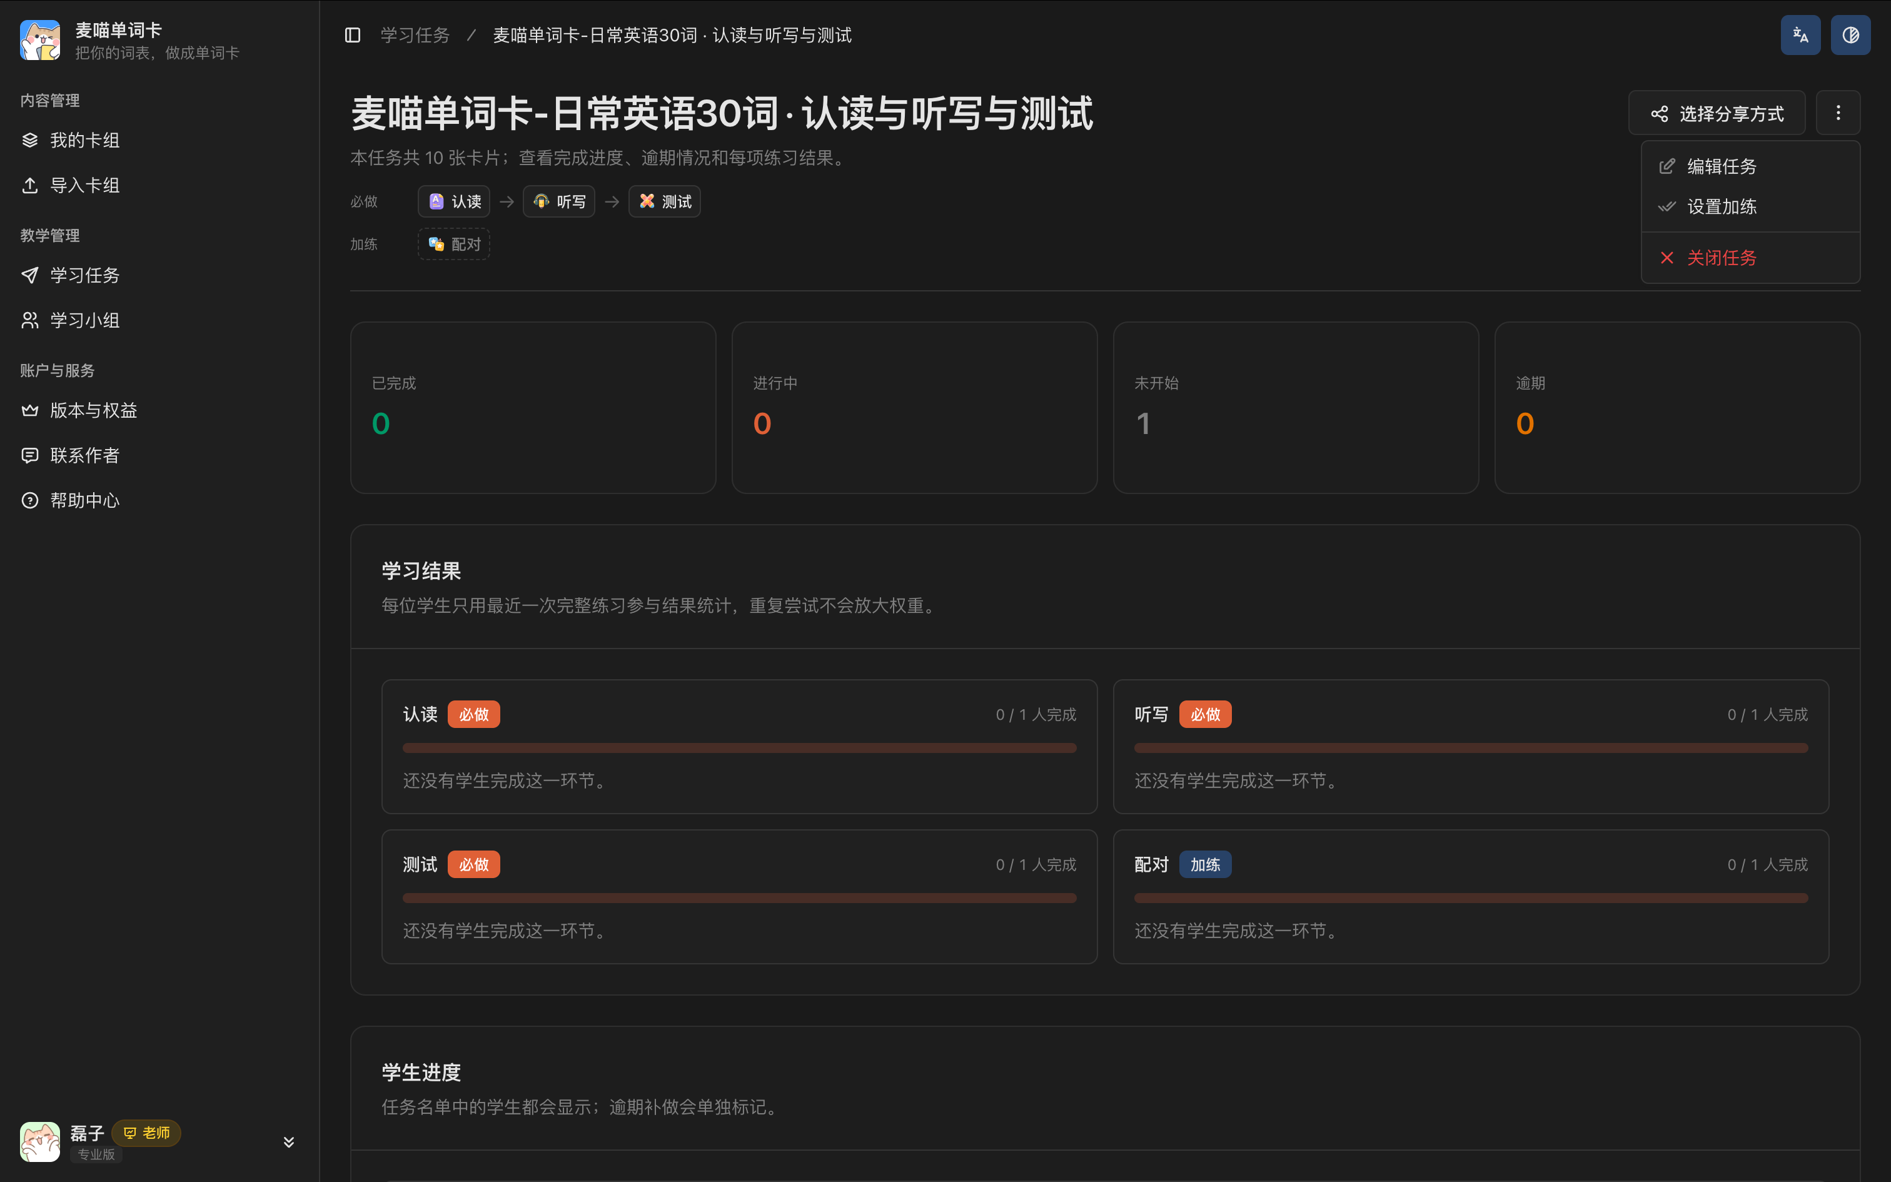Open the three-dot more options menu
This screenshot has width=1891, height=1182.
[1838, 113]
